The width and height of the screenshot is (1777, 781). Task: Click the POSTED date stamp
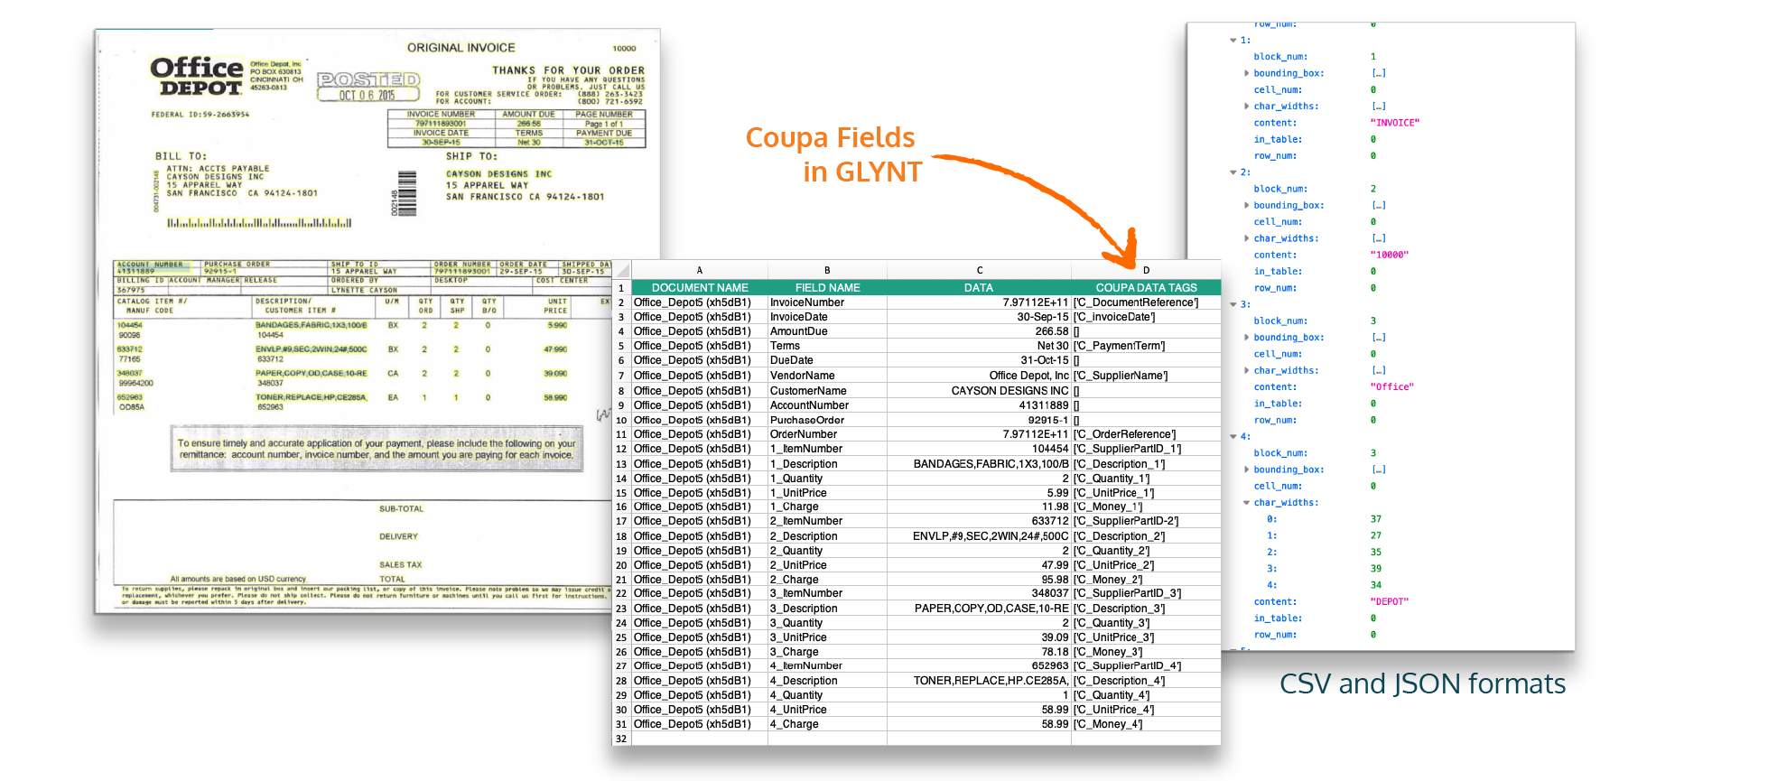coord(368,87)
